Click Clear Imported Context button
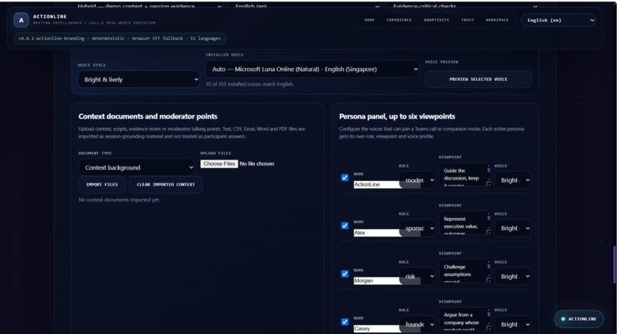 point(165,185)
